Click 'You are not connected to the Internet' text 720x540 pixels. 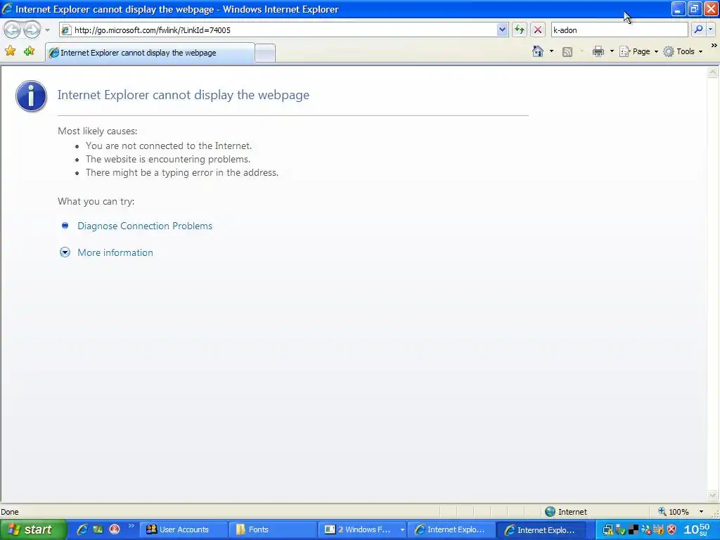point(169,146)
